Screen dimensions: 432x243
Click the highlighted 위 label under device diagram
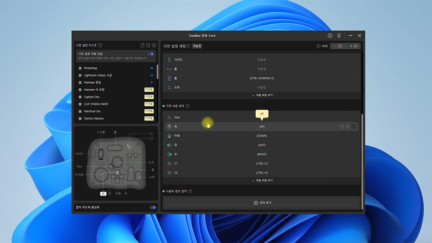click(103, 194)
